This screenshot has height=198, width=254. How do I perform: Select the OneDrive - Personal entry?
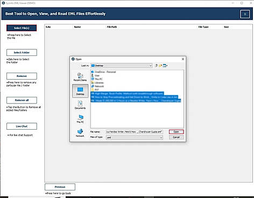pyautogui.click(x=103, y=72)
